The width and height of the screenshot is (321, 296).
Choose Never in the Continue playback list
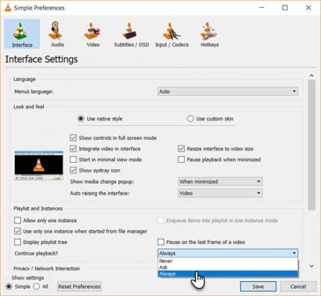click(x=228, y=261)
